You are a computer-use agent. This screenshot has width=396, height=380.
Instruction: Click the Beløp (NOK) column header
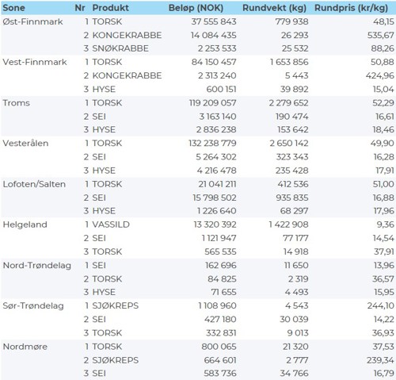point(196,8)
